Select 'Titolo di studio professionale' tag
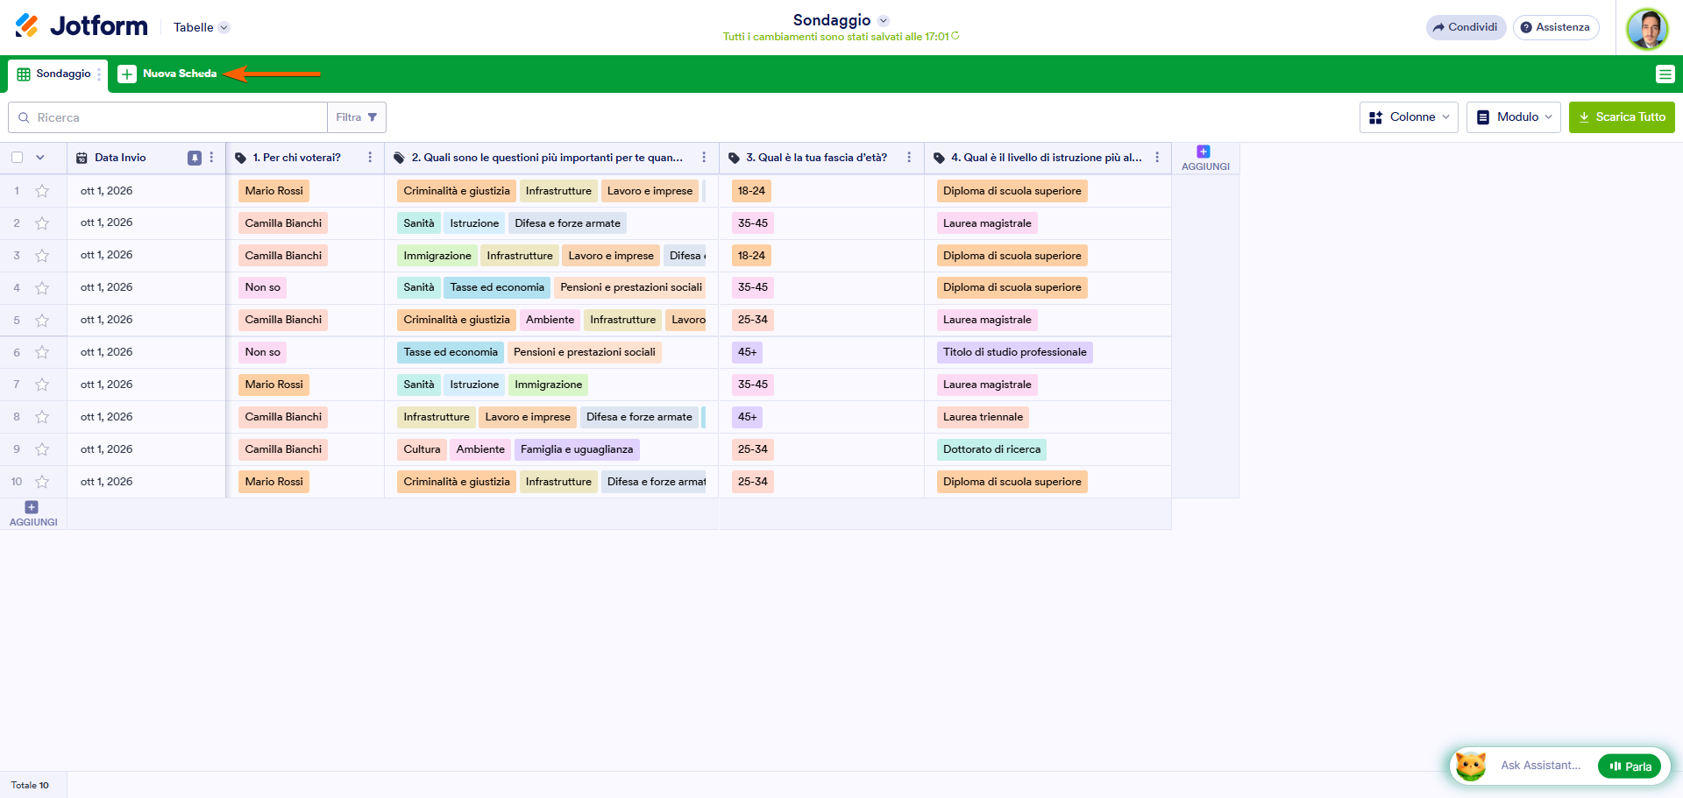The width and height of the screenshot is (1683, 798). click(1014, 352)
